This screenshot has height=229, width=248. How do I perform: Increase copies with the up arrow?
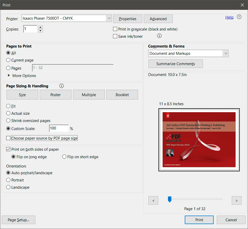(x=41, y=27)
